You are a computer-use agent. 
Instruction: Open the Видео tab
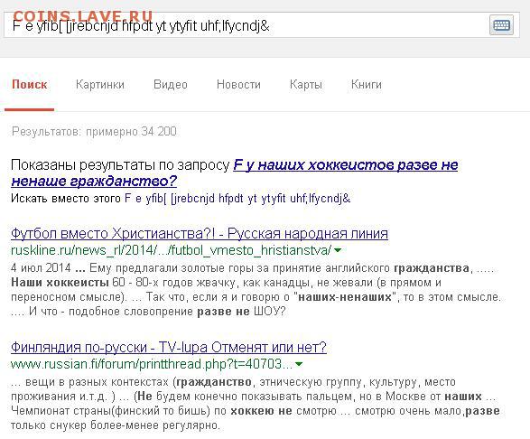click(171, 84)
